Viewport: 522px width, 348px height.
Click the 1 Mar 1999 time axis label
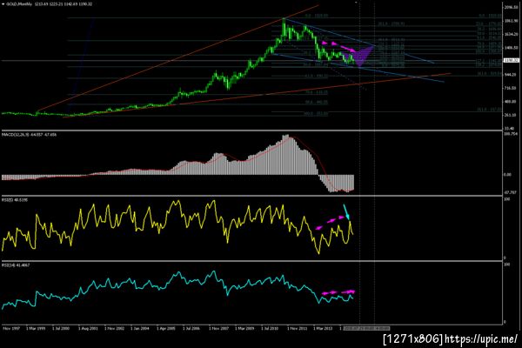[x=36, y=328]
